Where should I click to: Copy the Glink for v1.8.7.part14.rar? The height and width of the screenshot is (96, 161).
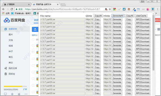click(97, 27)
